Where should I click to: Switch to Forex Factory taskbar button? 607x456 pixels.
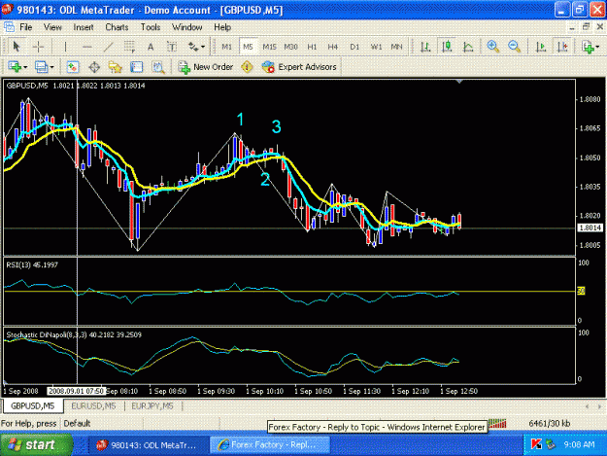click(x=270, y=445)
